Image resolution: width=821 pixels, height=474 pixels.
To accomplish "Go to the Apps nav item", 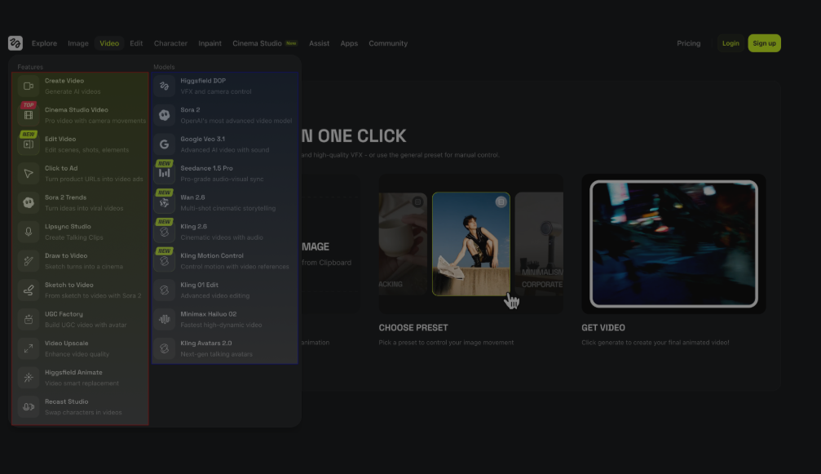I will point(349,43).
